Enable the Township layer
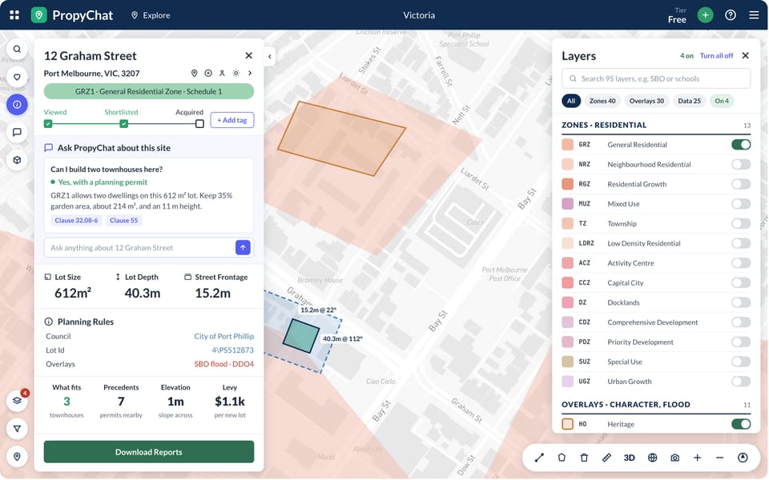 click(740, 223)
